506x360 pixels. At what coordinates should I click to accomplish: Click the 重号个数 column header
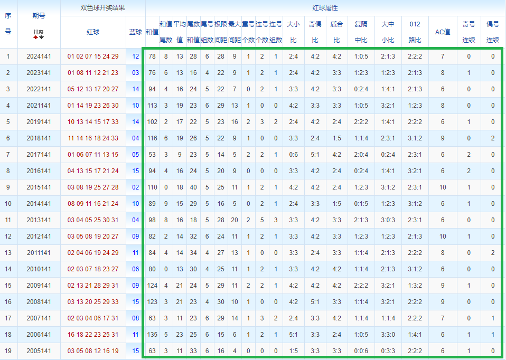click(x=248, y=32)
